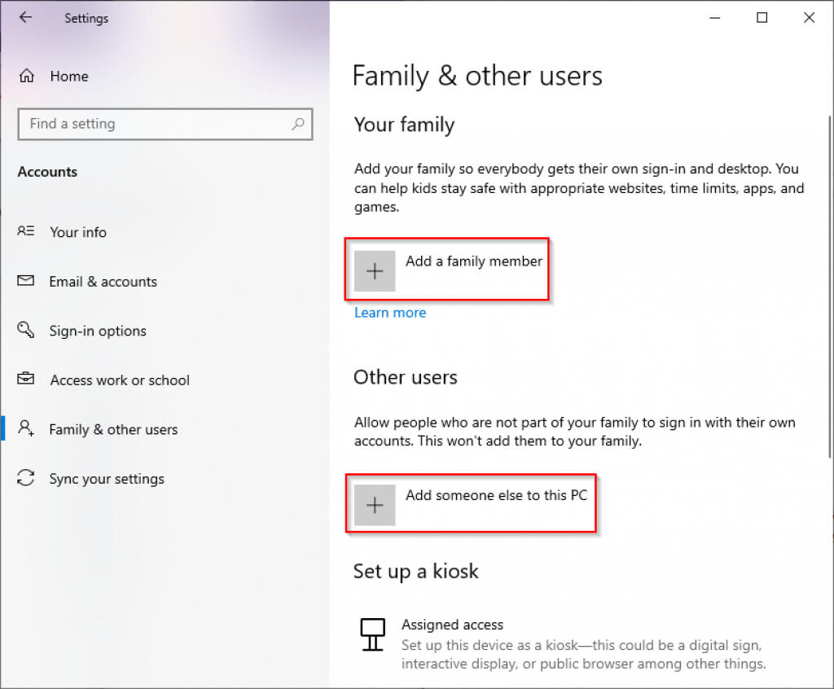Click the back arrow in Settings
This screenshot has height=689, width=834.
tap(25, 17)
